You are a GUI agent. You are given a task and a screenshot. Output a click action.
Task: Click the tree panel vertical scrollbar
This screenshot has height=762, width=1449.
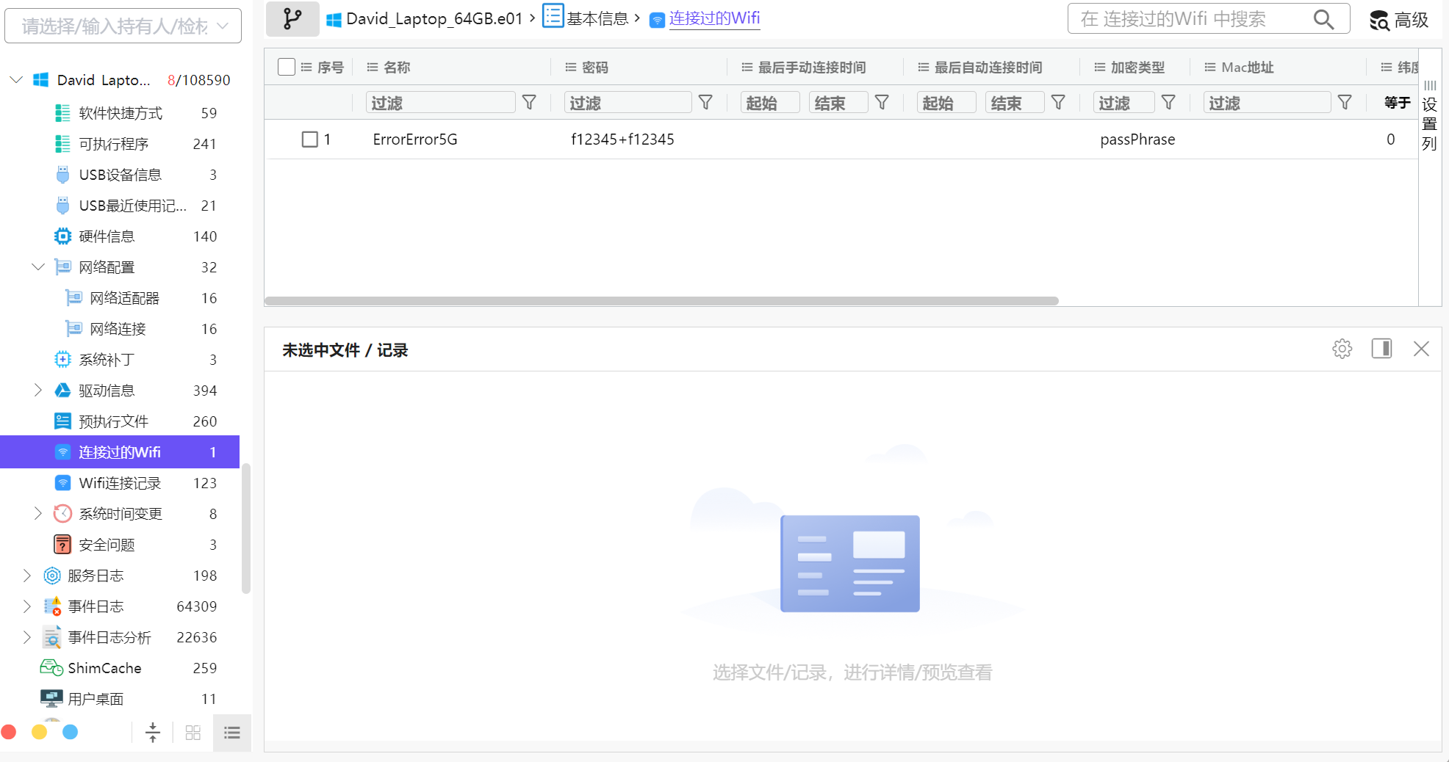[246, 528]
